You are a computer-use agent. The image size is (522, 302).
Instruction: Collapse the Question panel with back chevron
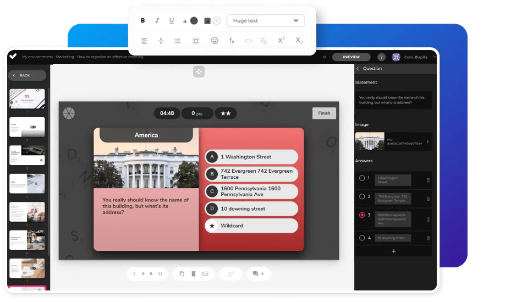click(x=358, y=69)
